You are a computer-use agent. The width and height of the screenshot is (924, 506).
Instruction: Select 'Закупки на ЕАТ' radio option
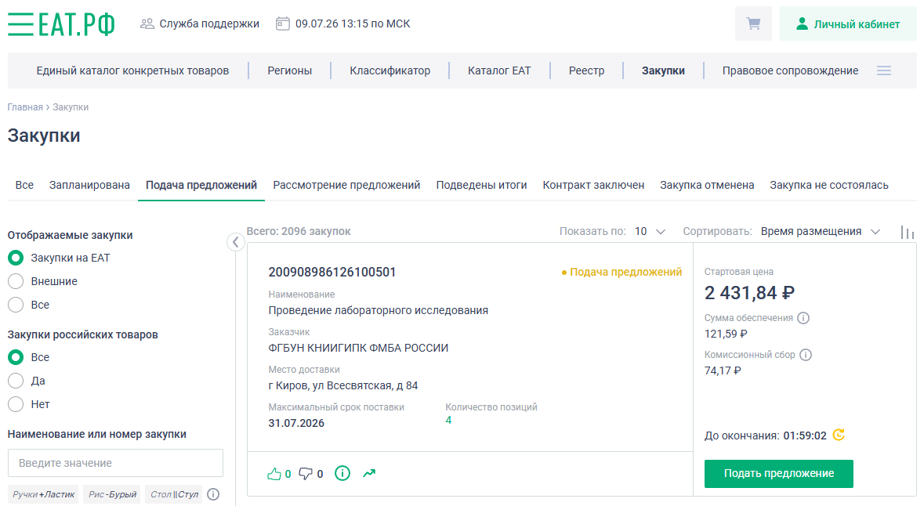[16, 258]
